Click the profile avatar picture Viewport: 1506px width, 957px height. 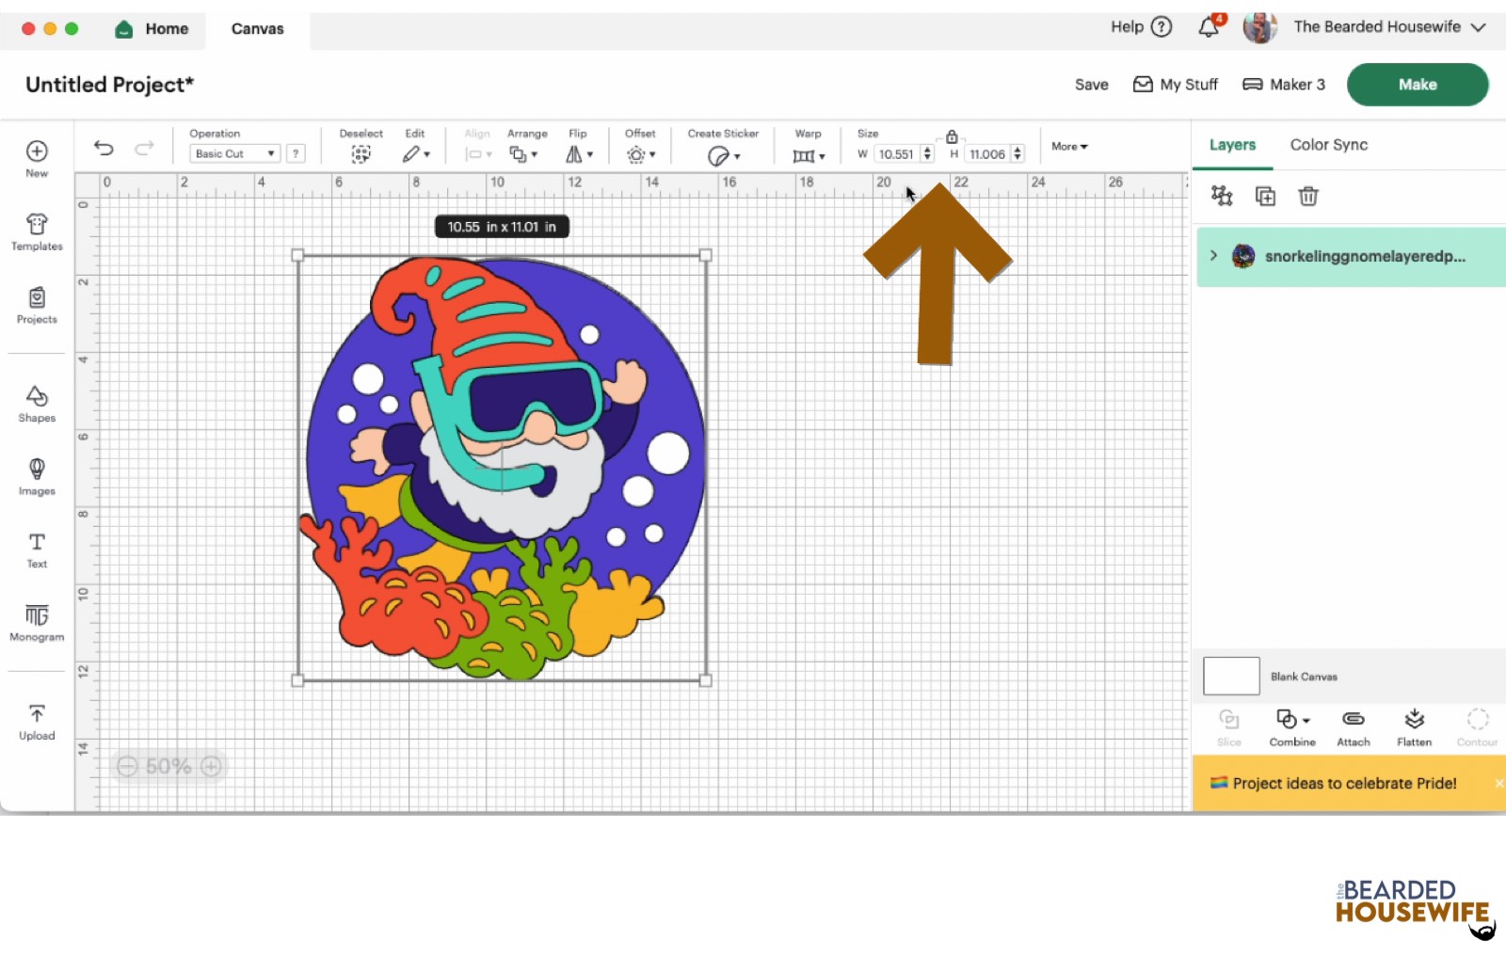tap(1259, 27)
